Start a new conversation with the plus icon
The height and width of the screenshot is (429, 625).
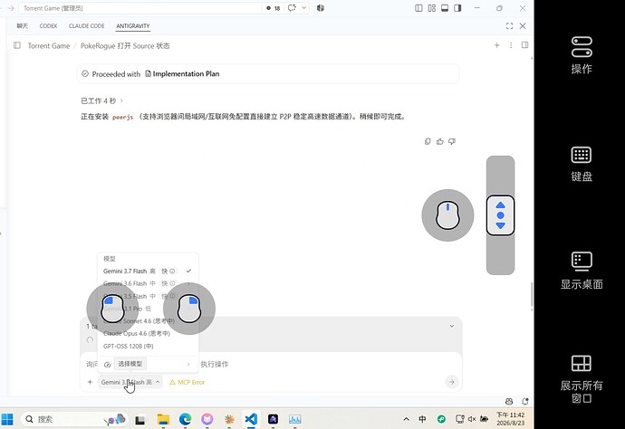click(496, 45)
